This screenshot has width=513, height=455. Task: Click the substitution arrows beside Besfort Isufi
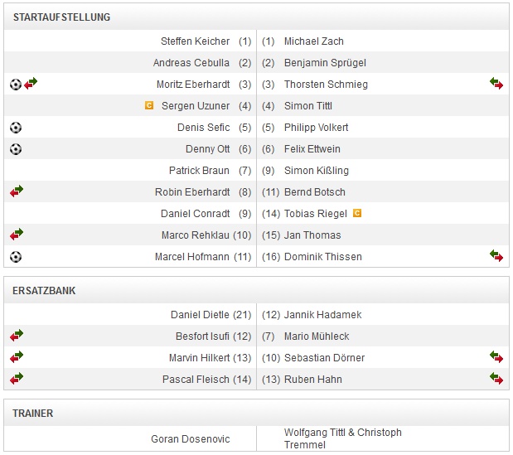pos(17,336)
